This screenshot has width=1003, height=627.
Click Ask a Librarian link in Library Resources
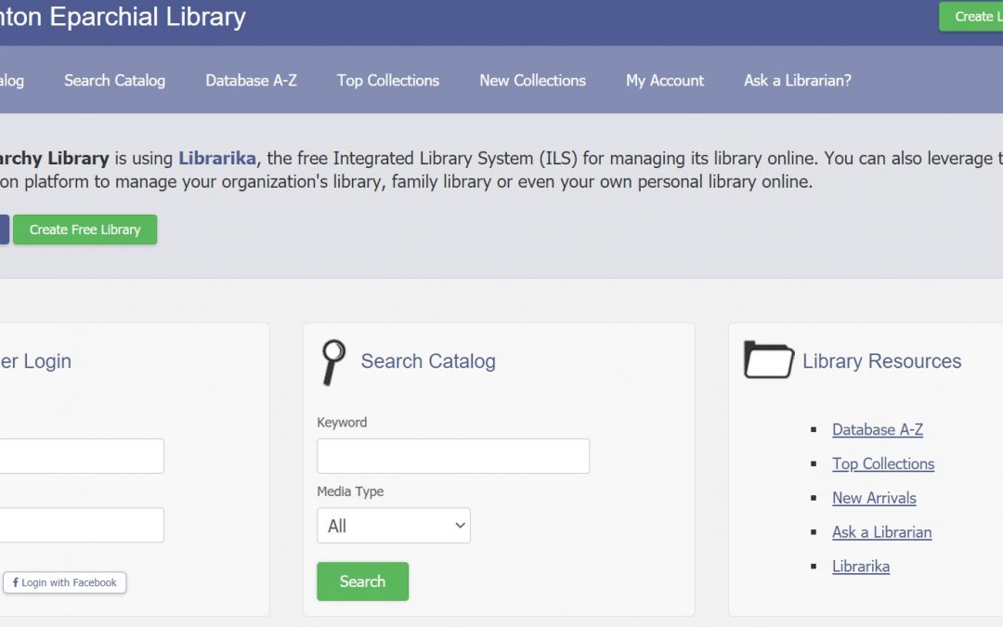(881, 532)
